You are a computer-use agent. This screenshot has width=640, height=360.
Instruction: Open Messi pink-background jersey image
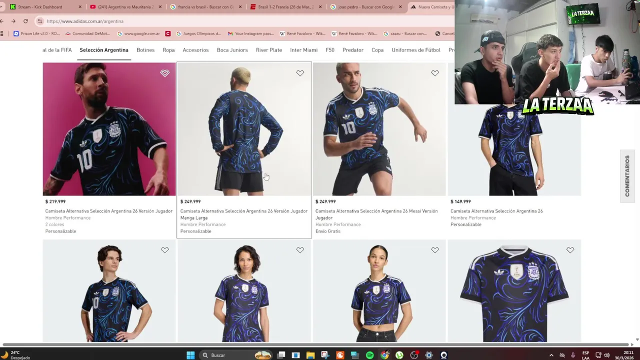pyautogui.click(x=109, y=129)
